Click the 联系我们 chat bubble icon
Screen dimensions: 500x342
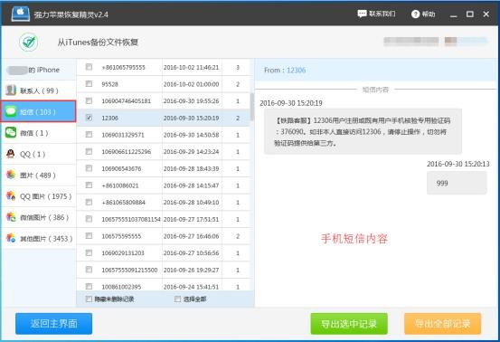click(x=362, y=14)
